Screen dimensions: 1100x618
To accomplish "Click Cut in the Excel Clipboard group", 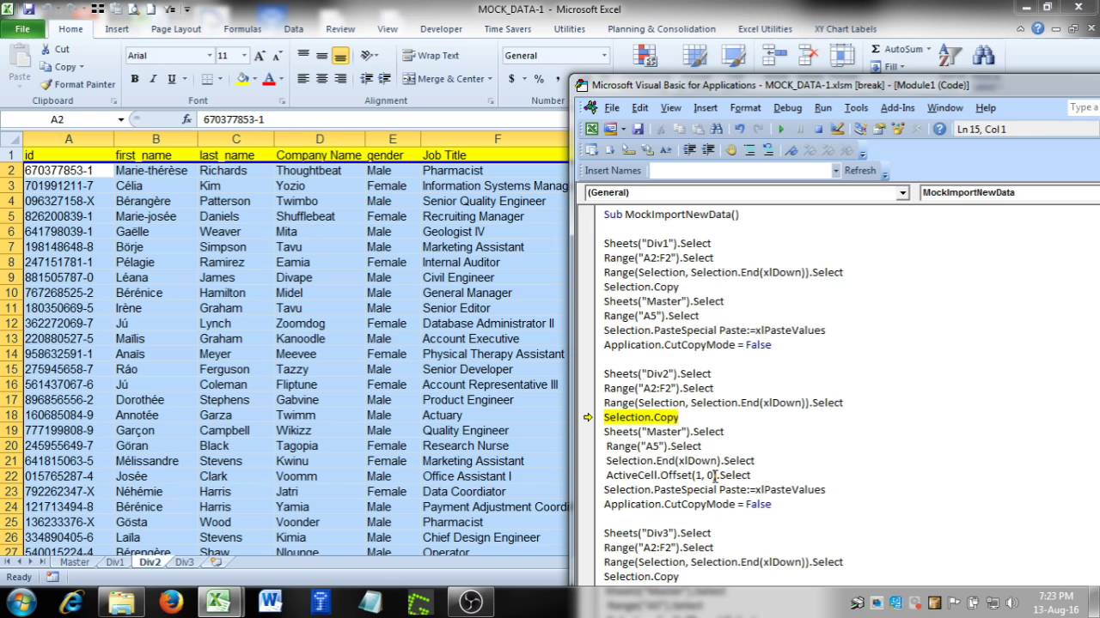I will tap(55, 49).
